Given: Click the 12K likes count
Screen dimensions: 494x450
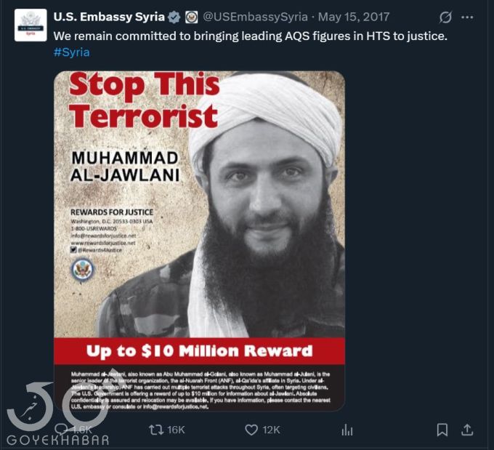Looking at the screenshot, I should point(271,430).
